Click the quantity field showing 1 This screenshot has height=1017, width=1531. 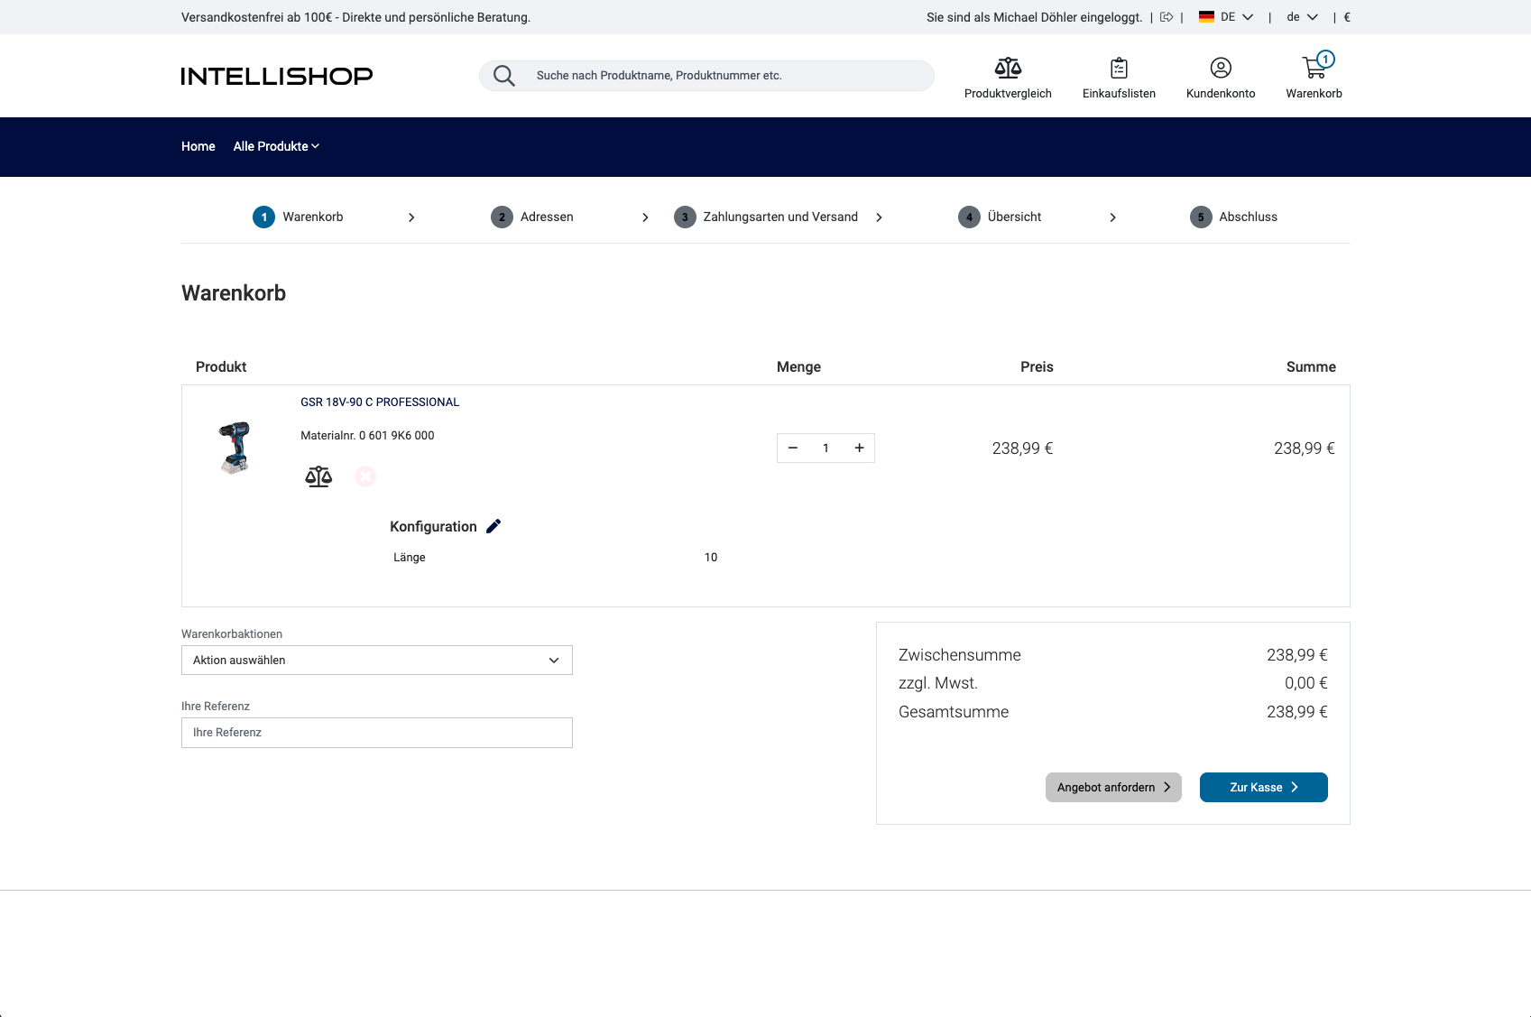(x=825, y=448)
